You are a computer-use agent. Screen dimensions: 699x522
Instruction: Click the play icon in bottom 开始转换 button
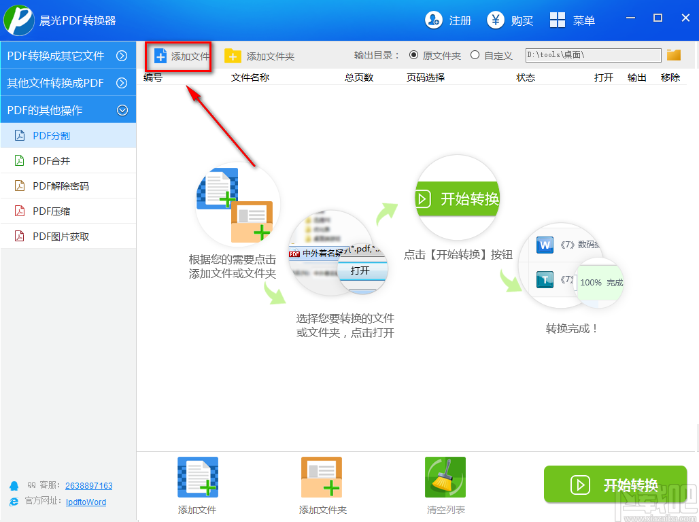pyautogui.click(x=580, y=485)
